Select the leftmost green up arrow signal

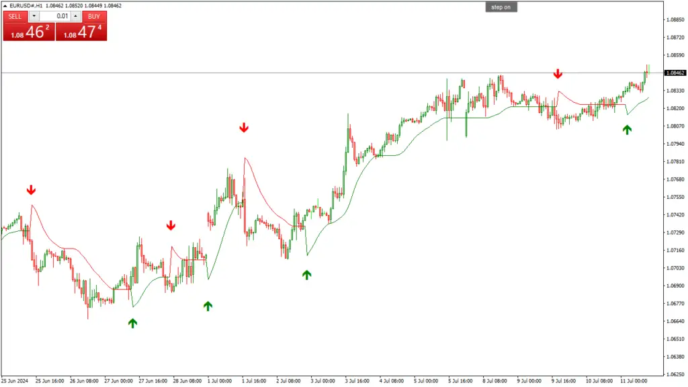click(x=132, y=323)
